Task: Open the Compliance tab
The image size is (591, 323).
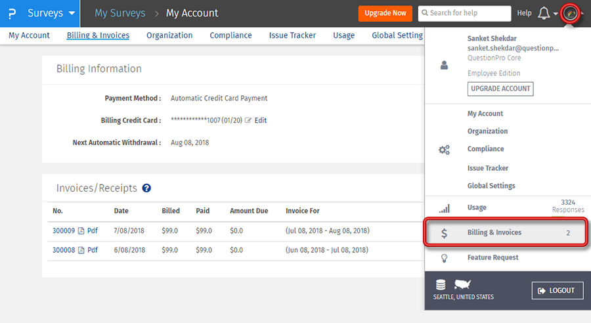Action: tap(230, 35)
